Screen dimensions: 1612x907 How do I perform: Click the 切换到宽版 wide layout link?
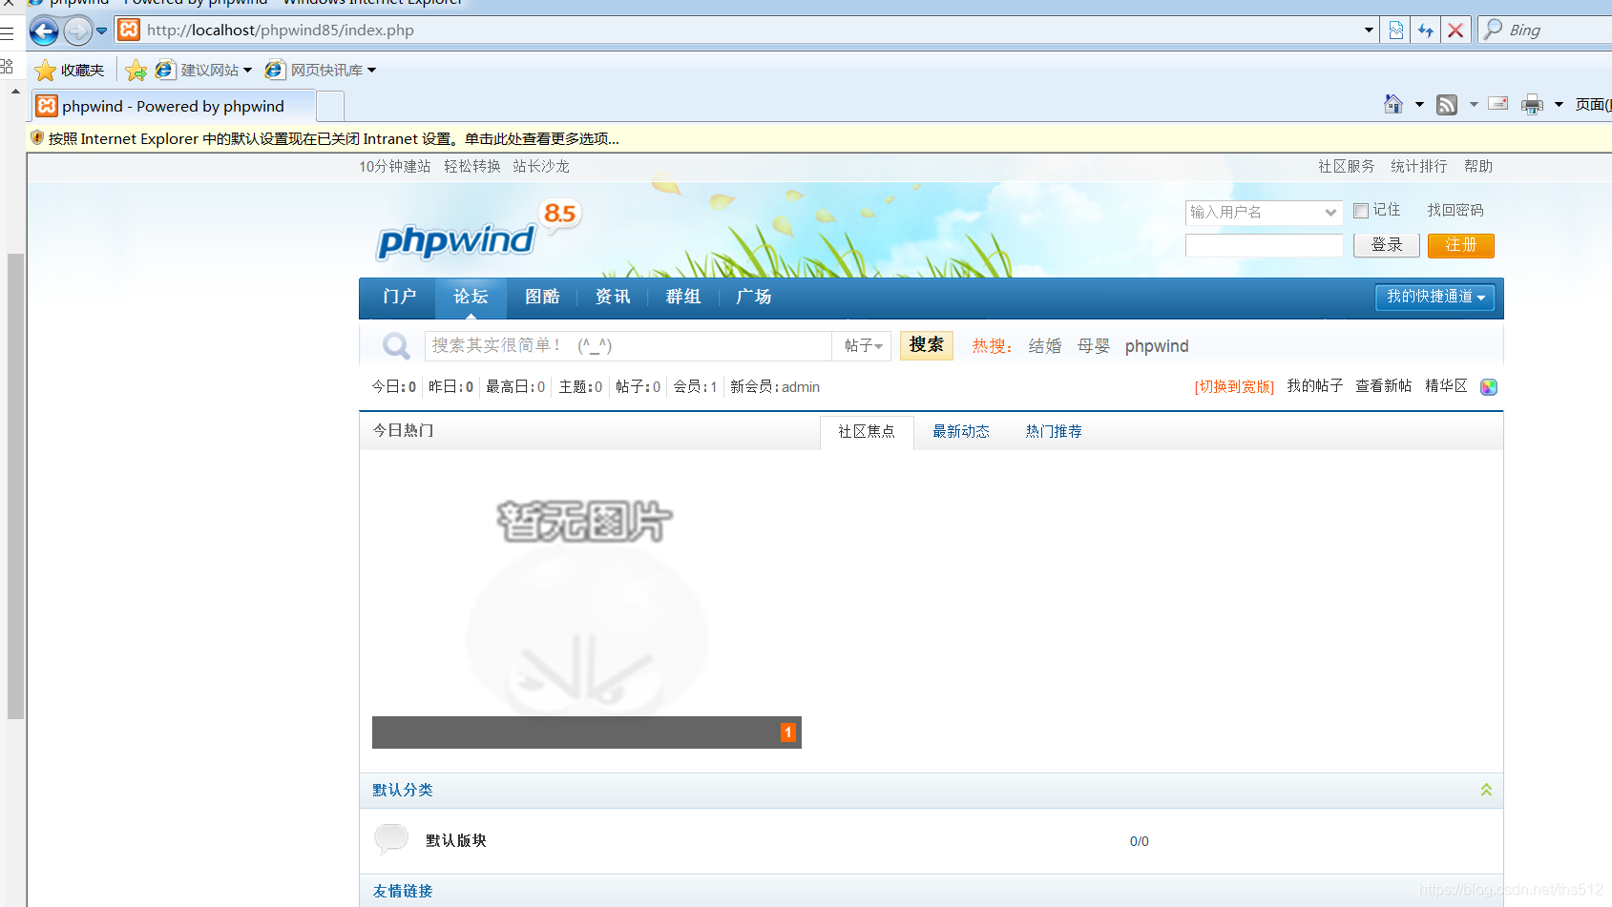pyautogui.click(x=1234, y=386)
